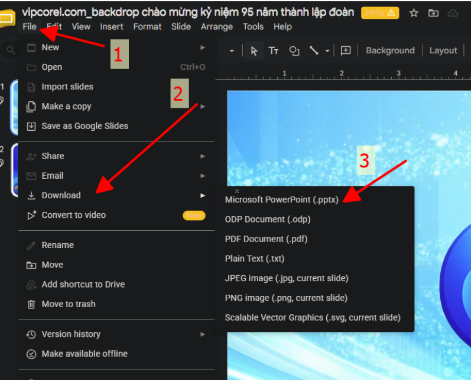Select Import slides

click(116, 86)
